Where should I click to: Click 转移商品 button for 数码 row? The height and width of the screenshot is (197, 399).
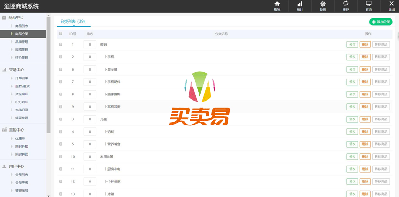click(381, 44)
